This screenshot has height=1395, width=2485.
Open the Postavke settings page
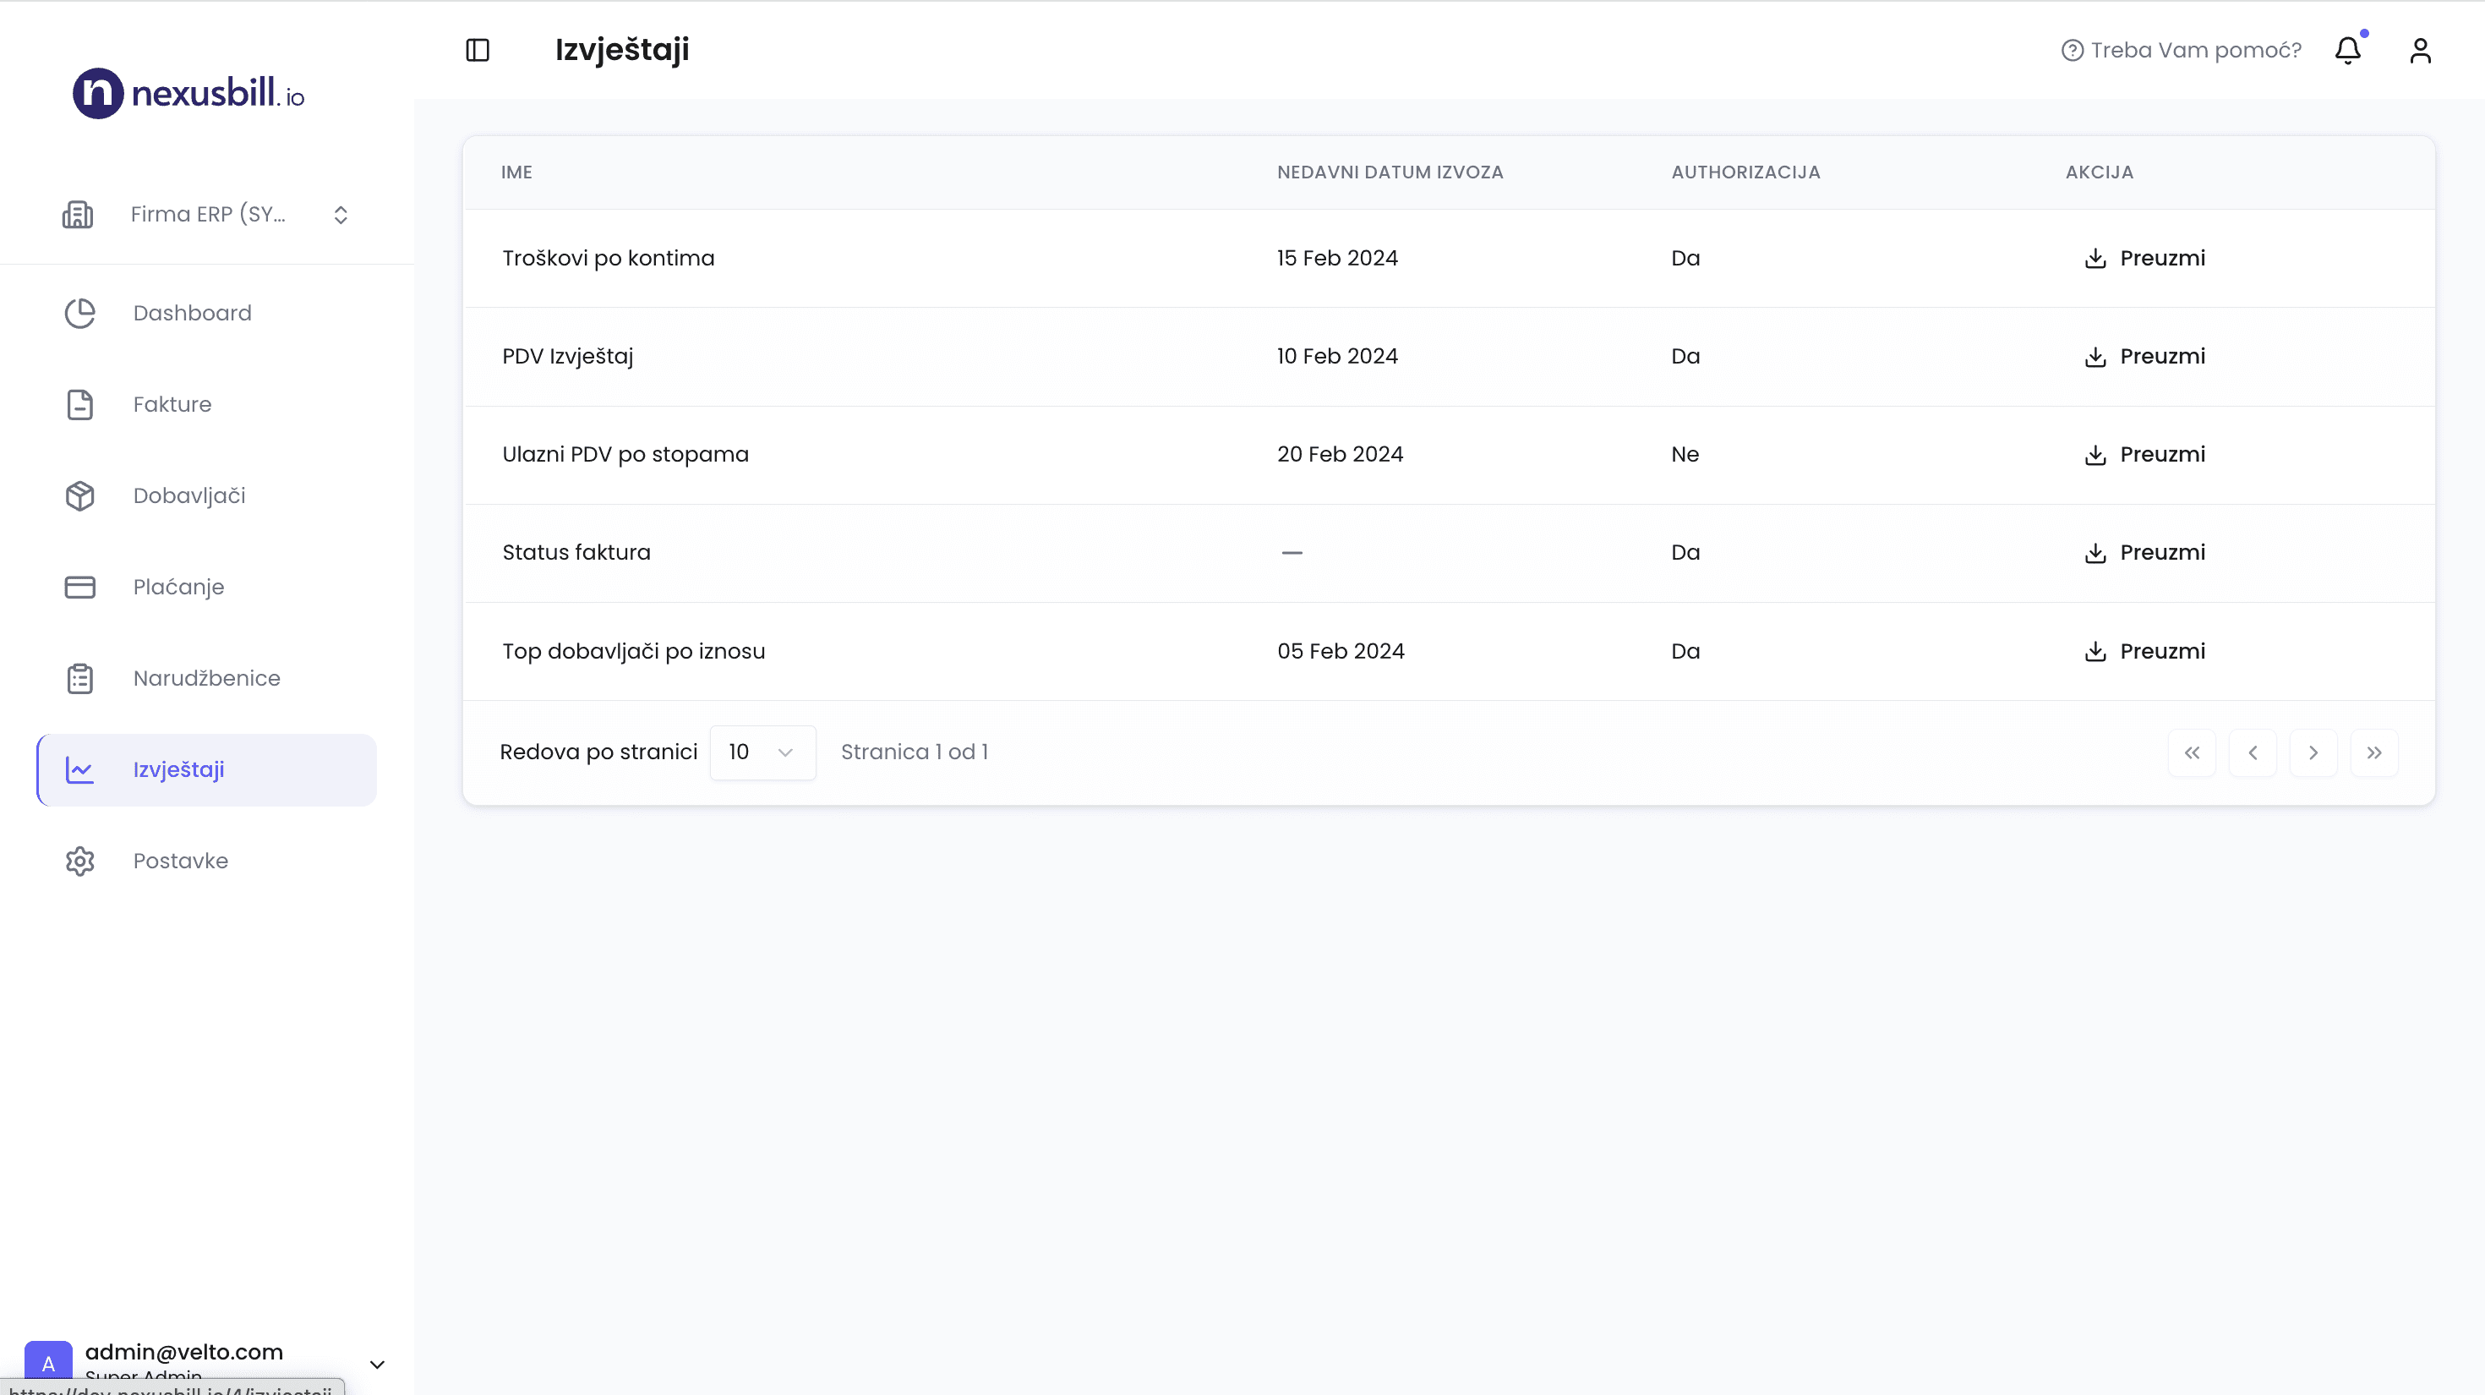[x=180, y=861]
